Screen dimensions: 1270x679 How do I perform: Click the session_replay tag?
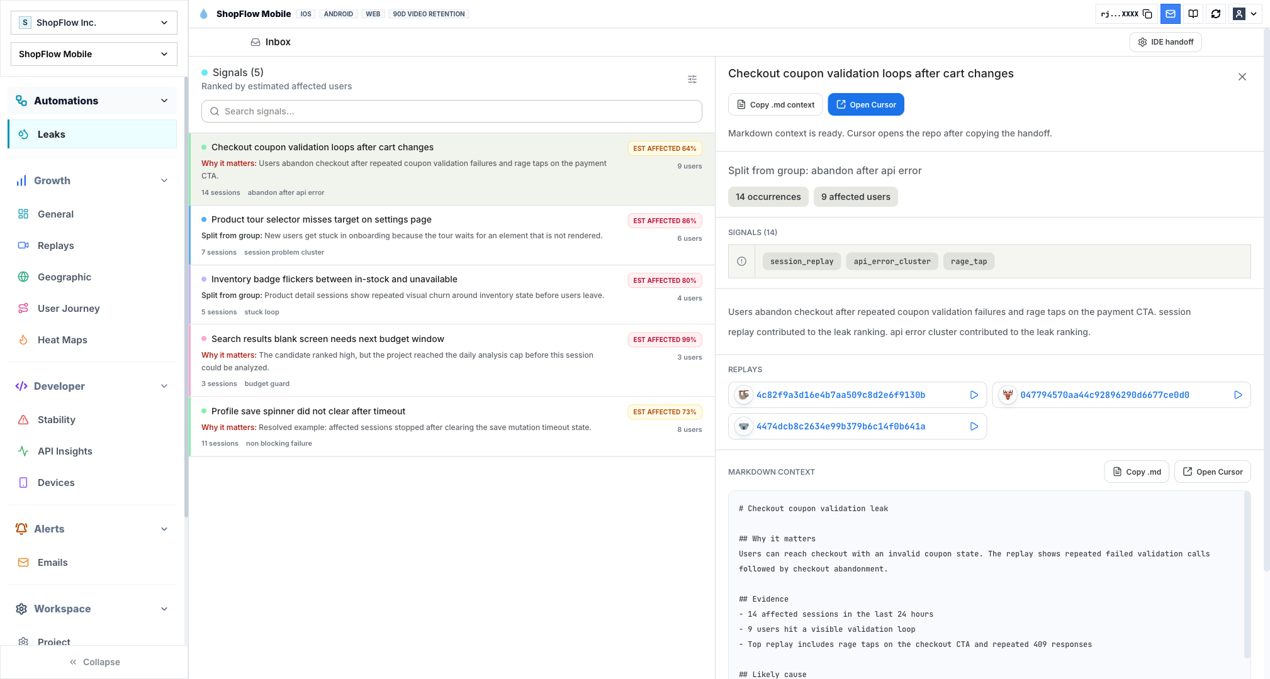pos(802,262)
